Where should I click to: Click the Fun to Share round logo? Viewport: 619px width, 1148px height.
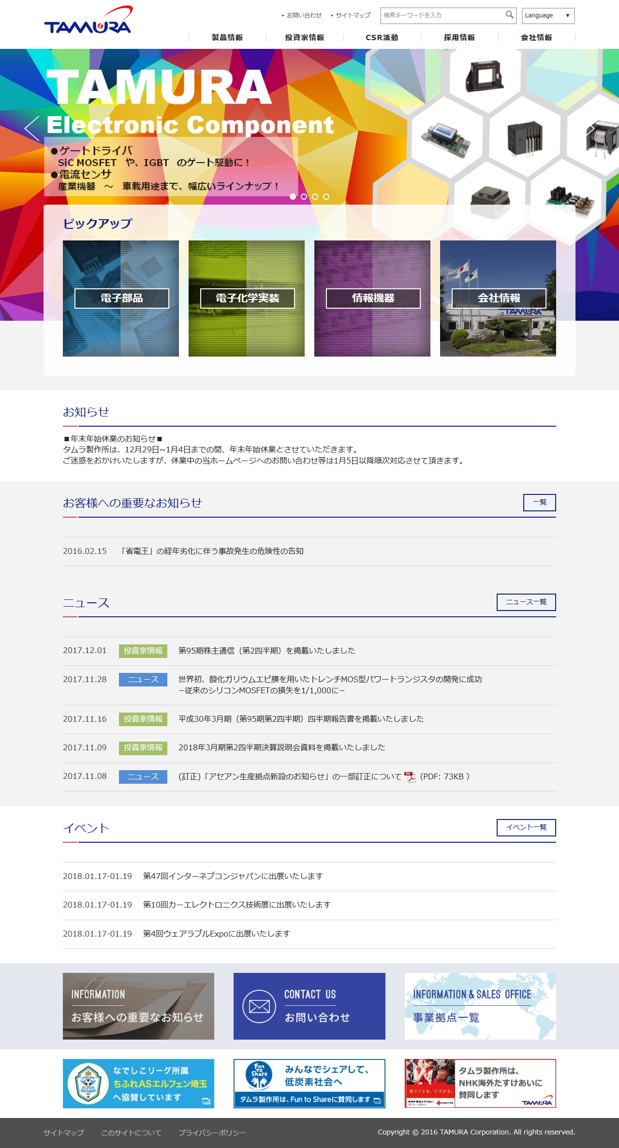point(259,1075)
